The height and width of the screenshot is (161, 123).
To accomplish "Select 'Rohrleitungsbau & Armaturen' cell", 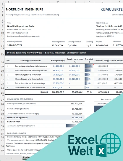I will point(28,75).
